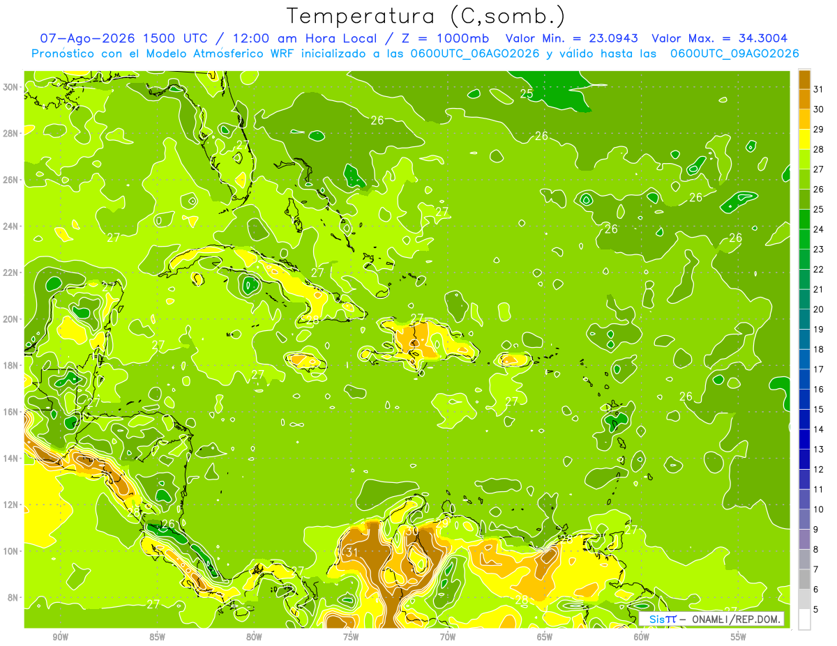Click the "30N" latitude axis label

12,87
